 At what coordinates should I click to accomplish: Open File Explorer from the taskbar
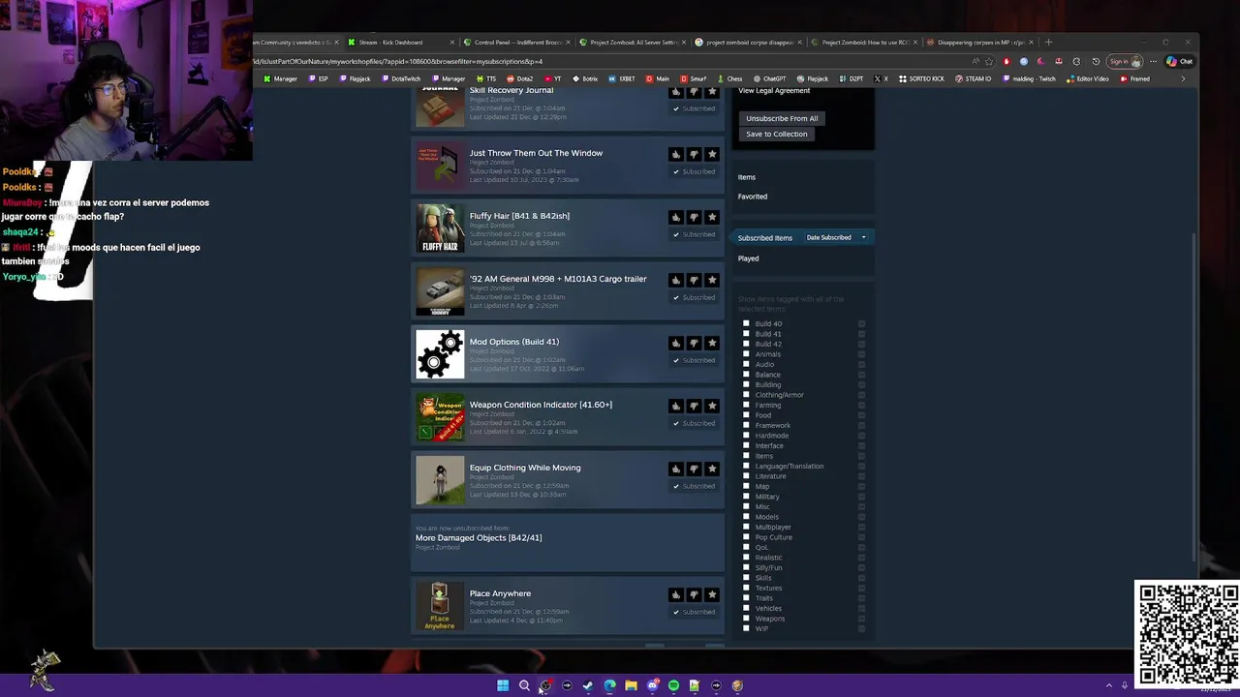pyautogui.click(x=631, y=685)
